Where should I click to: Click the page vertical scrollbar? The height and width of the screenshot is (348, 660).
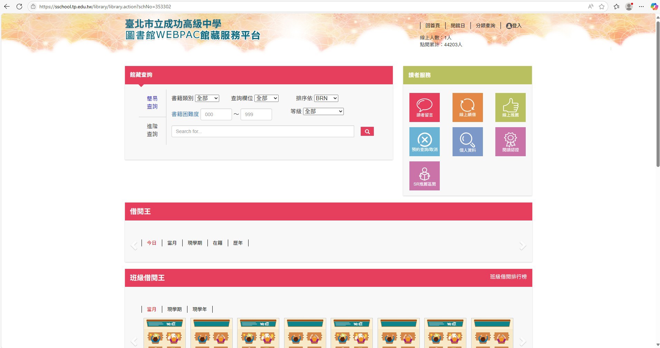[658, 93]
